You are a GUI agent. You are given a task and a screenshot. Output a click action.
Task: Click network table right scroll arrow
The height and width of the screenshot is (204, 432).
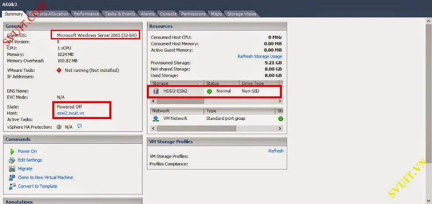pos(280,129)
